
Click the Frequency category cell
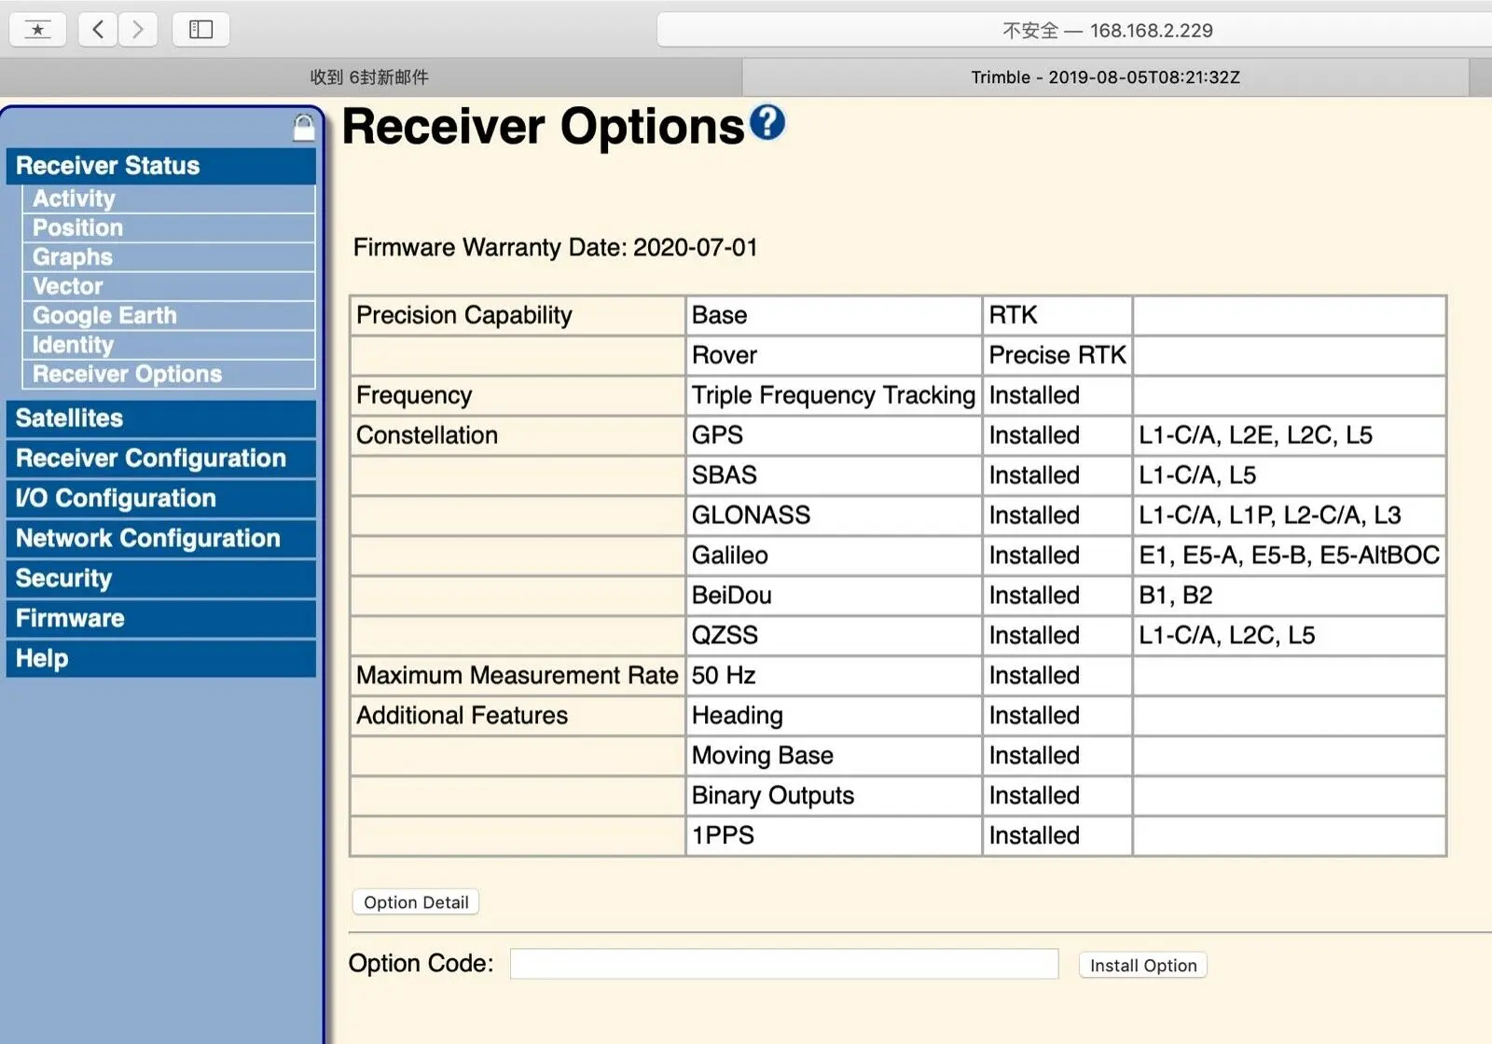[518, 396]
